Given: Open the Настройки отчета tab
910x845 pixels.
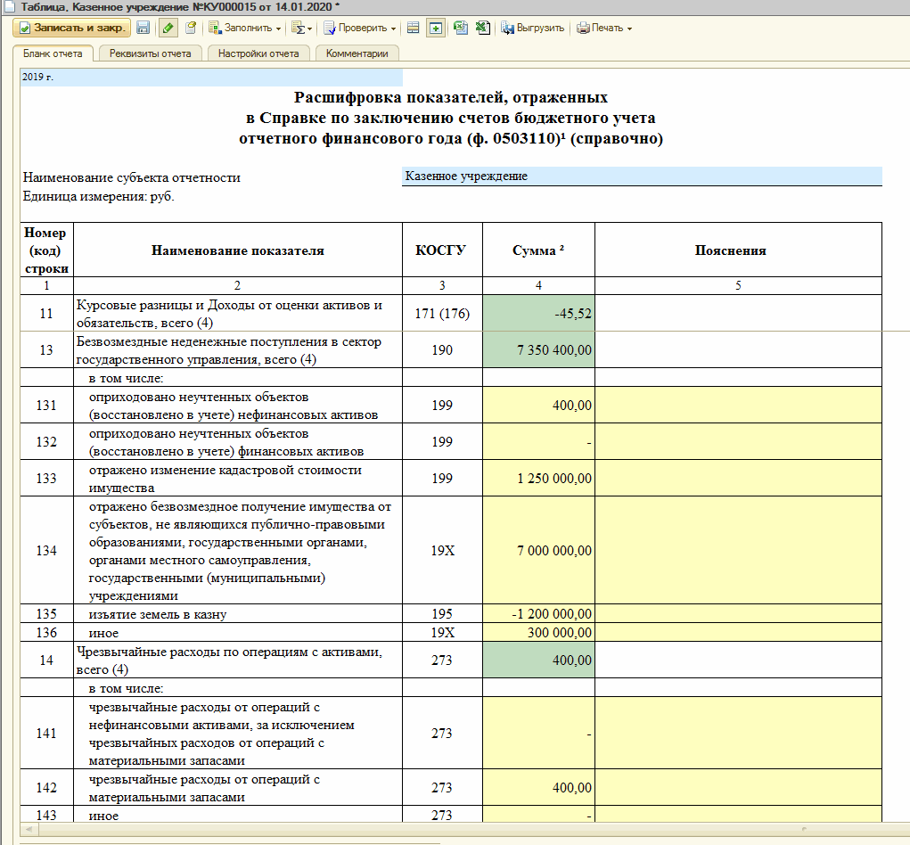Looking at the screenshot, I should click(259, 53).
